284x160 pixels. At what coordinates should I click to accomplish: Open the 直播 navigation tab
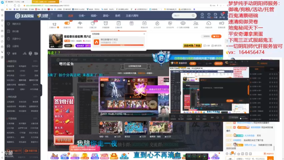pos(70,16)
